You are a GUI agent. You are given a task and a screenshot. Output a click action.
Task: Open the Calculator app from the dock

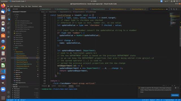pyautogui.click(x=3, y=53)
